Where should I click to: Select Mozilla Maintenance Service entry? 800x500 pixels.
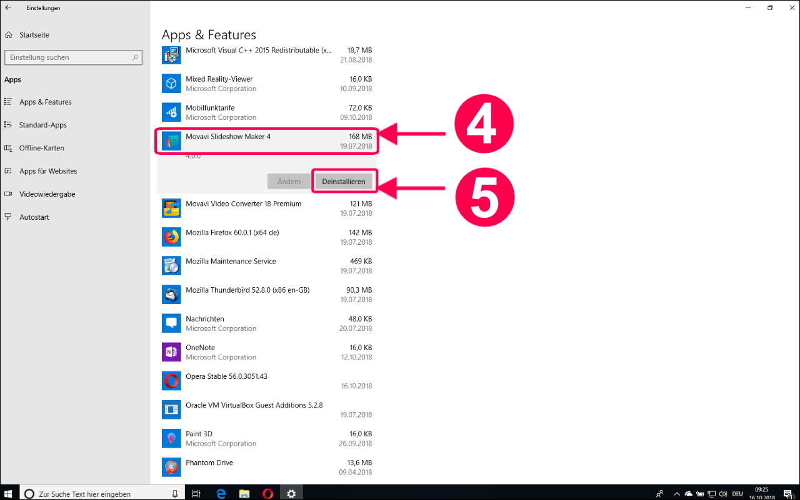[267, 266]
